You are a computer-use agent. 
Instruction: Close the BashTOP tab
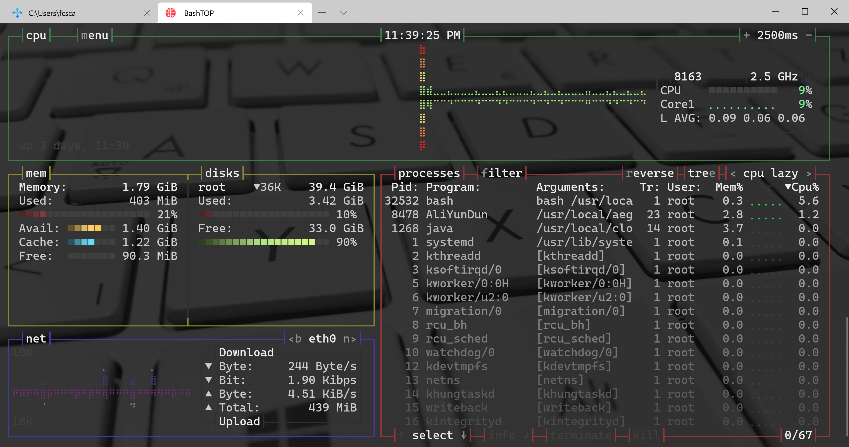300,13
